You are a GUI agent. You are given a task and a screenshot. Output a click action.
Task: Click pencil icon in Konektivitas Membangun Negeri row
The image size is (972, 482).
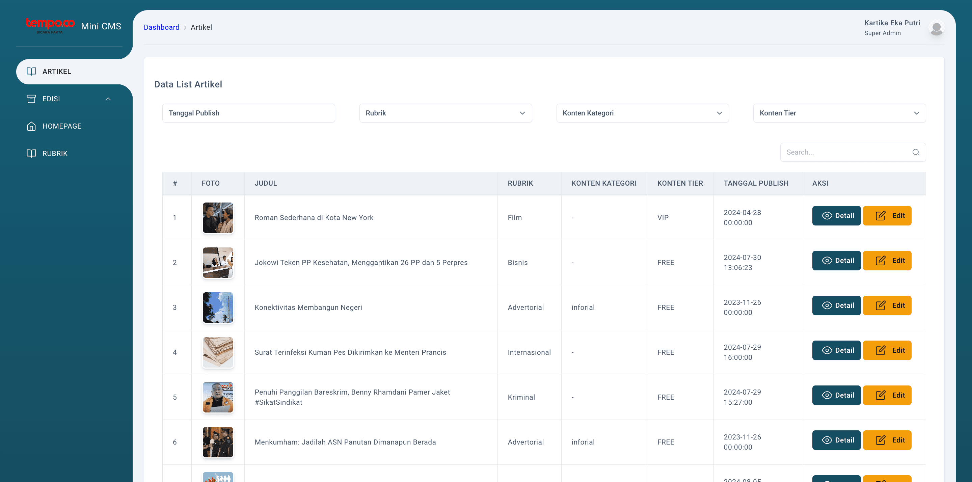[880, 305]
